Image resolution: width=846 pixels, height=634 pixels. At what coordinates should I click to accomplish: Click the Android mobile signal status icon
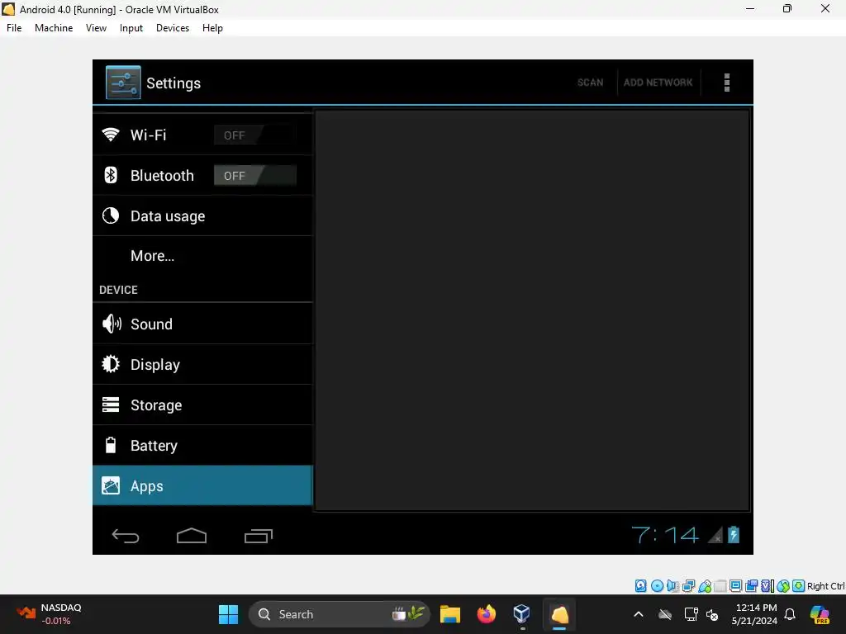pyautogui.click(x=715, y=535)
